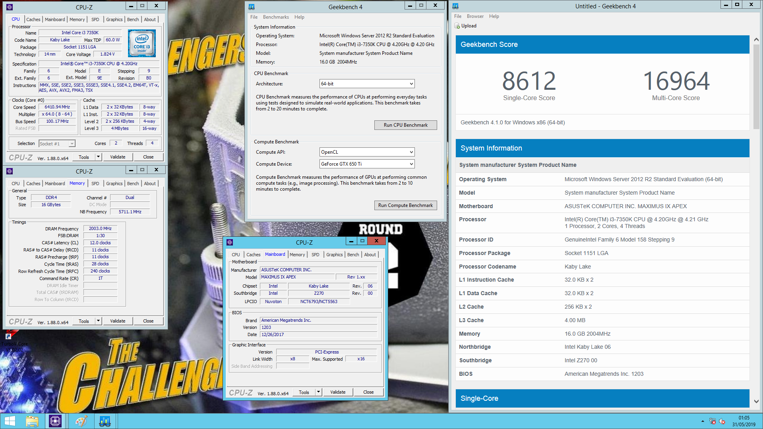Click the taskbar clock 01:05
The image size is (763, 429).
(x=744, y=418)
